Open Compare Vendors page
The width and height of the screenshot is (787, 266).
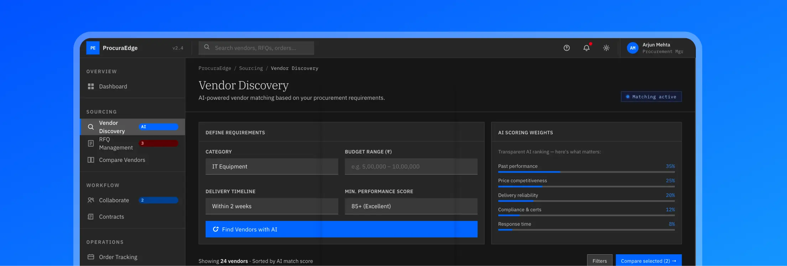tap(132, 160)
